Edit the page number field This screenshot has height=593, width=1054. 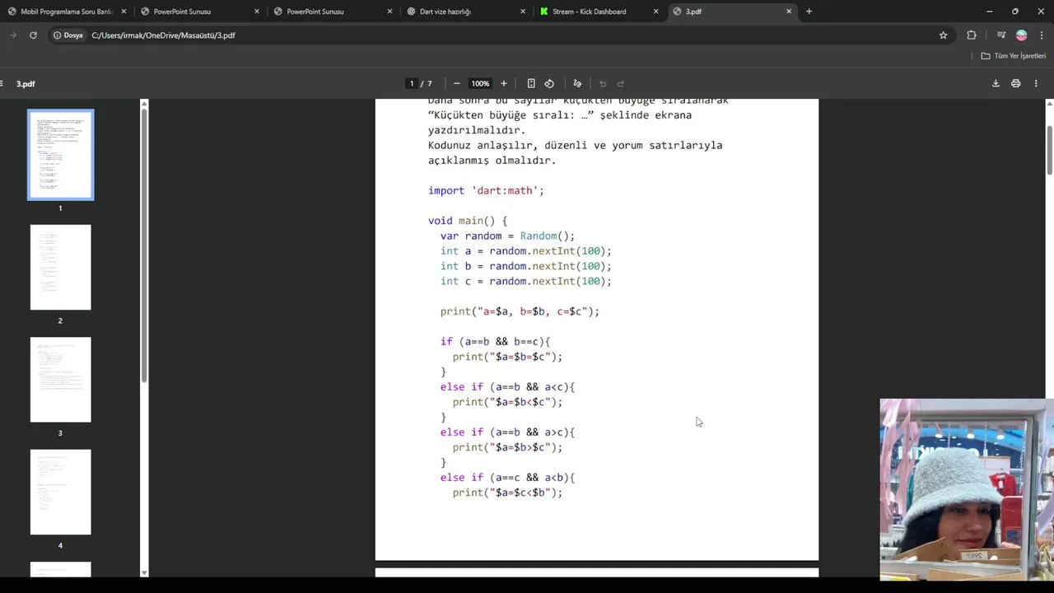click(x=412, y=83)
